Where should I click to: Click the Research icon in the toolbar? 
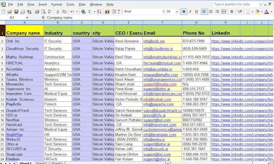tap(29, 12)
